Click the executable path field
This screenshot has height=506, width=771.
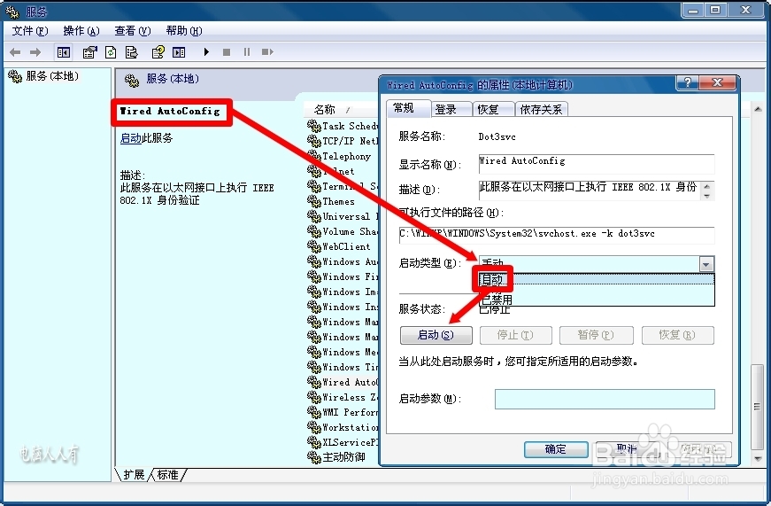pyautogui.click(x=557, y=235)
